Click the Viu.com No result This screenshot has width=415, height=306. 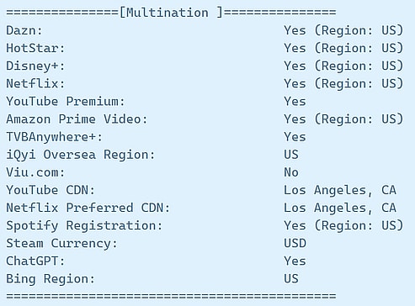(x=291, y=172)
